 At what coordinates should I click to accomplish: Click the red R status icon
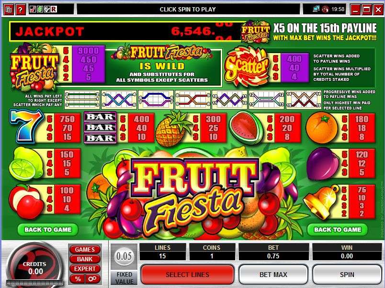tap(54, 9)
